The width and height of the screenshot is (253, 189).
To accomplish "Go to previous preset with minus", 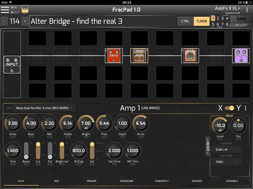I will point(4,21).
